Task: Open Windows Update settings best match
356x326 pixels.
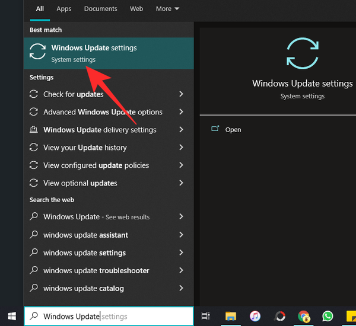Action: [109, 53]
